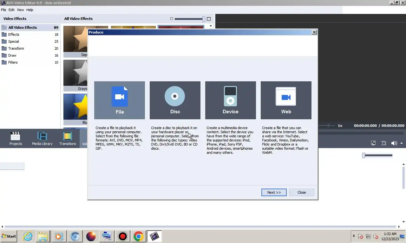Open Google Chrome from taskbar
406x243 pixels.
click(138, 236)
